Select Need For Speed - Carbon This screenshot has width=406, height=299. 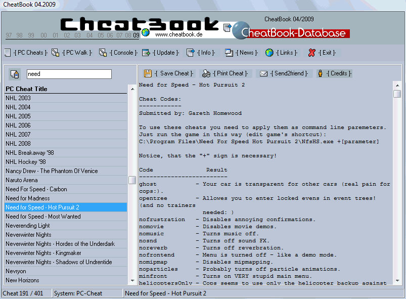pos(66,189)
